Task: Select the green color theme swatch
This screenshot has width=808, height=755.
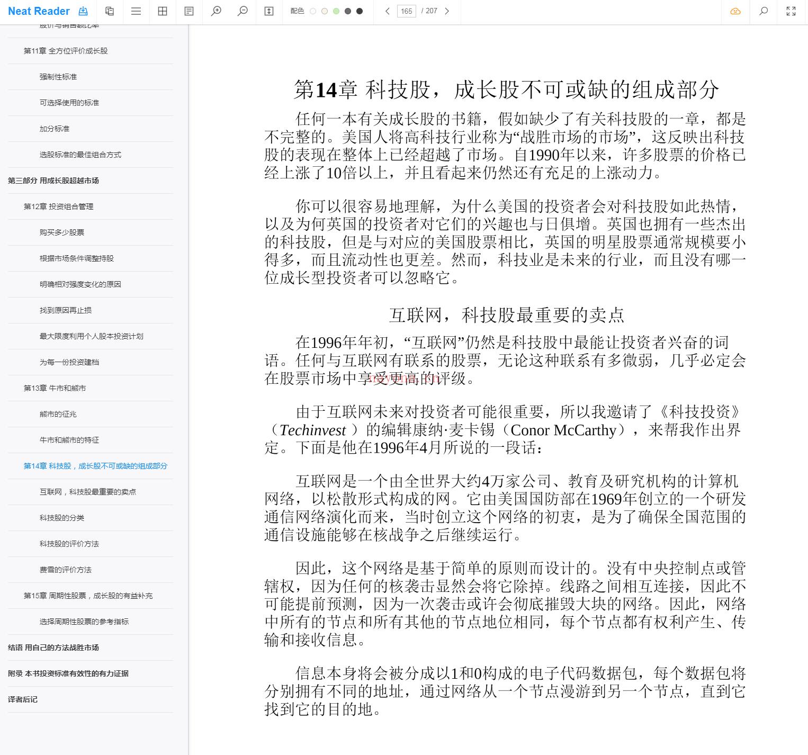Action: pyautogui.click(x=336, y=11)
